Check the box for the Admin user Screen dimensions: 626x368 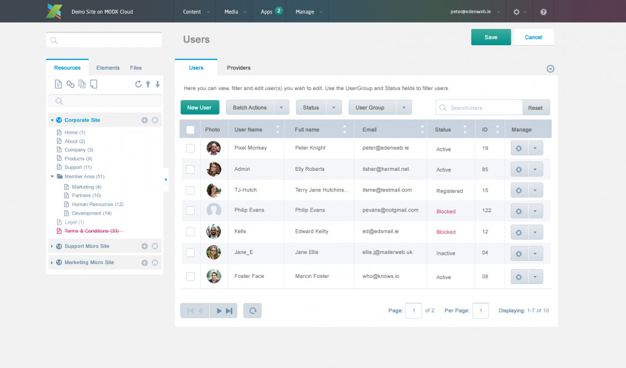pos(190,169)
